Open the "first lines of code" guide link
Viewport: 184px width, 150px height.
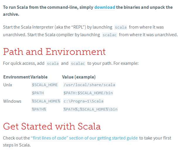tap(84, 138)
